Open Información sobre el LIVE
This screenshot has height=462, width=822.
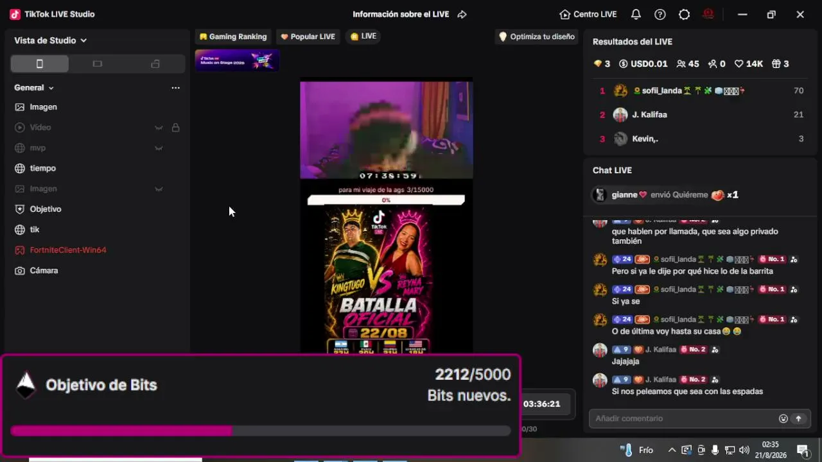(401, 14)
